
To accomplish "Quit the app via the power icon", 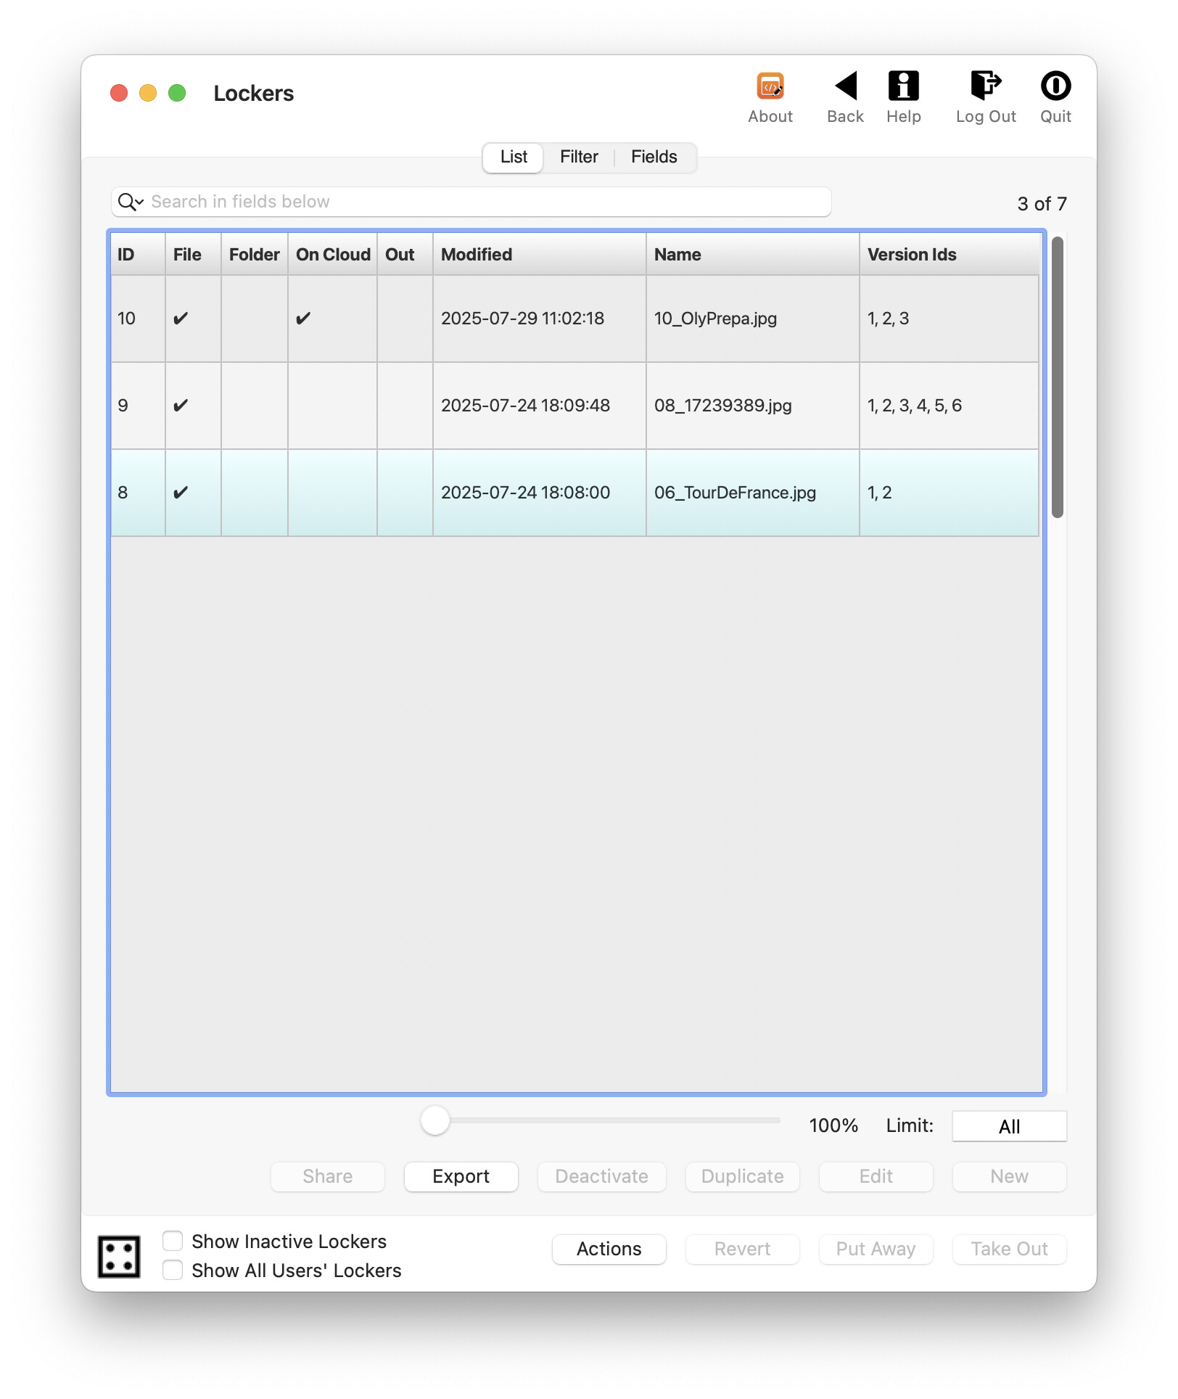I will (1055, 87).
